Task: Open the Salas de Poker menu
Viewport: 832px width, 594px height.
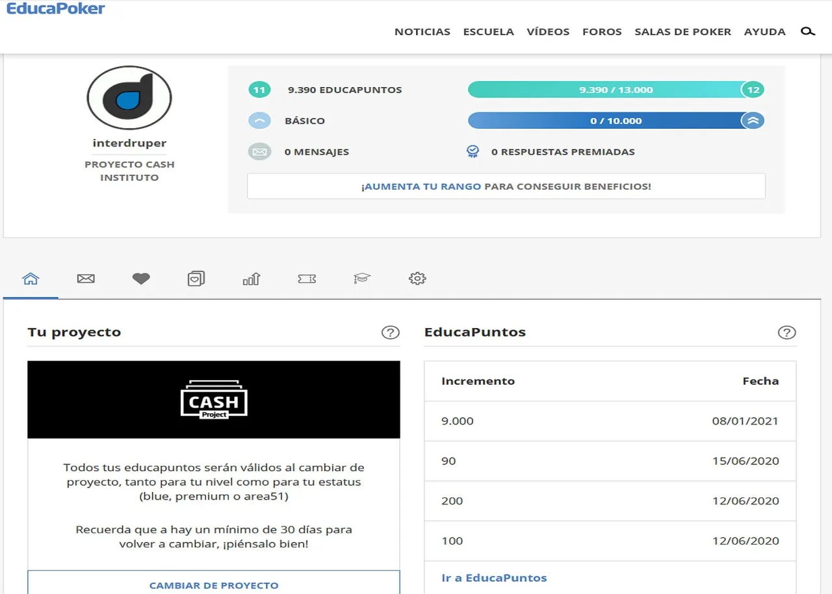Action: [x=683, y=31]
